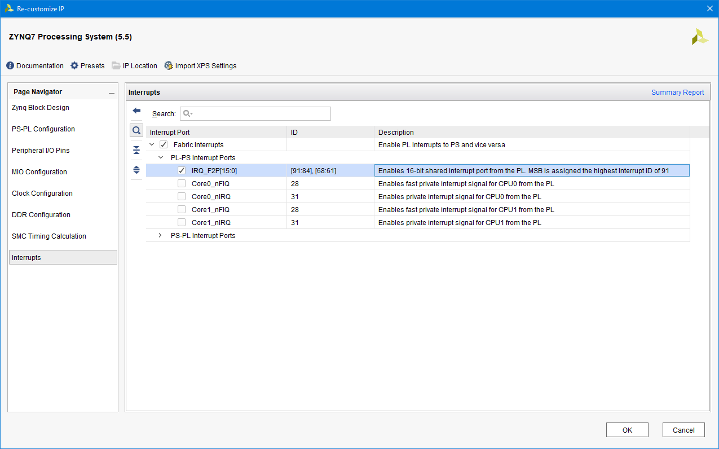Click the Vivado logo in title bar

tap(9, 8)
